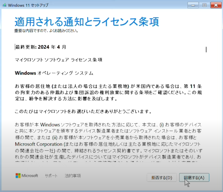
Task: Click the 重要な内容ですので、よくお読みください subtitle
Action: point(46,31)
